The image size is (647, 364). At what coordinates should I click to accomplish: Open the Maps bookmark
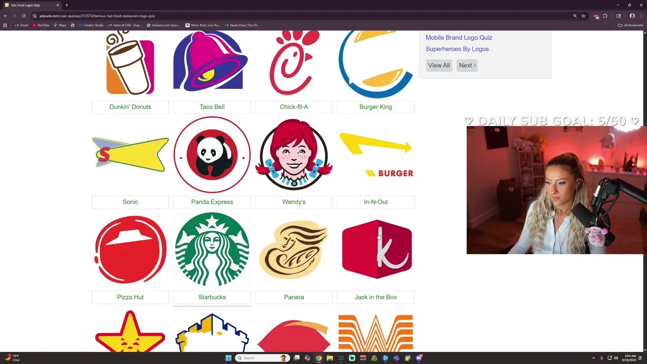click(60, 25)
